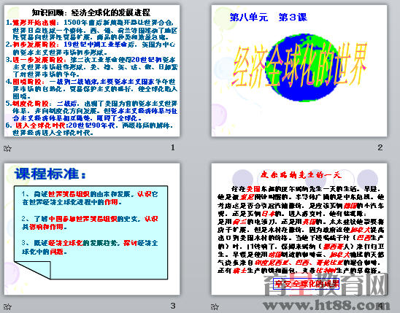Click the 知识回顾 title on slide 1
The height and width of the screenshot is (313, 400).
pyautogui.click(x=91, y=12)
